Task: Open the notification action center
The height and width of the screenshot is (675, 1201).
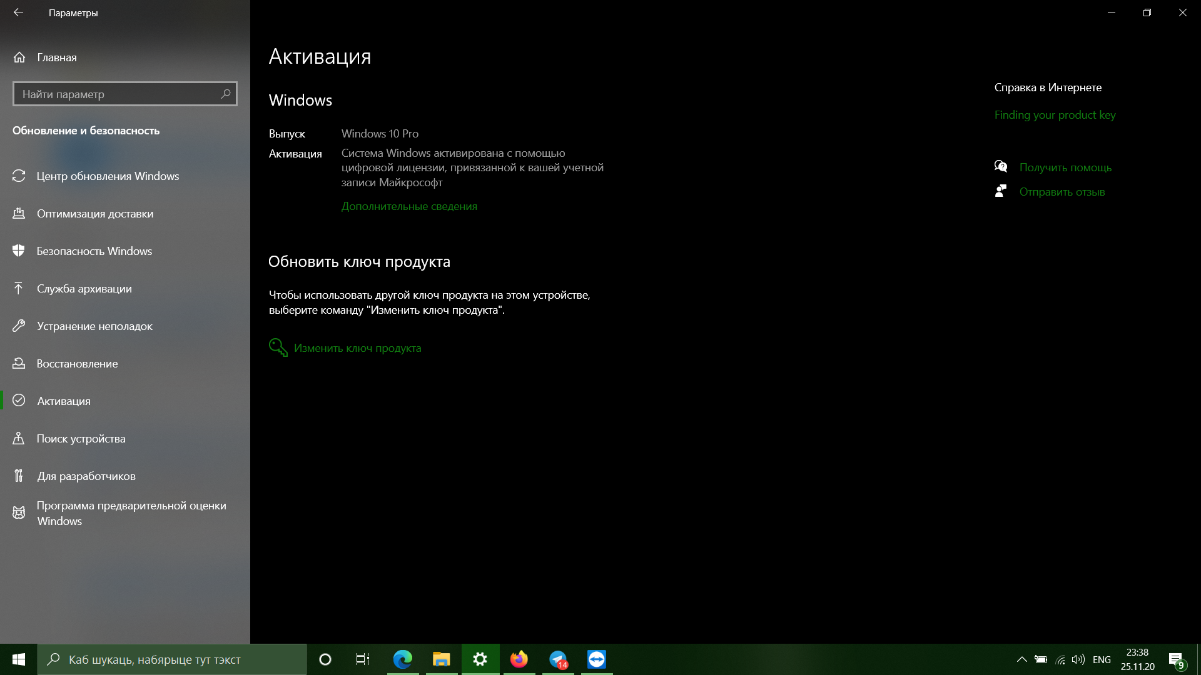Action: pos(1177,659)
